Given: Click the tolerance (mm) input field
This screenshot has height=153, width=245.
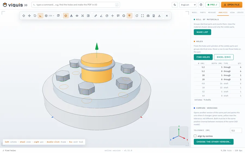Looking at the screenshot, I should pos(236,130).
